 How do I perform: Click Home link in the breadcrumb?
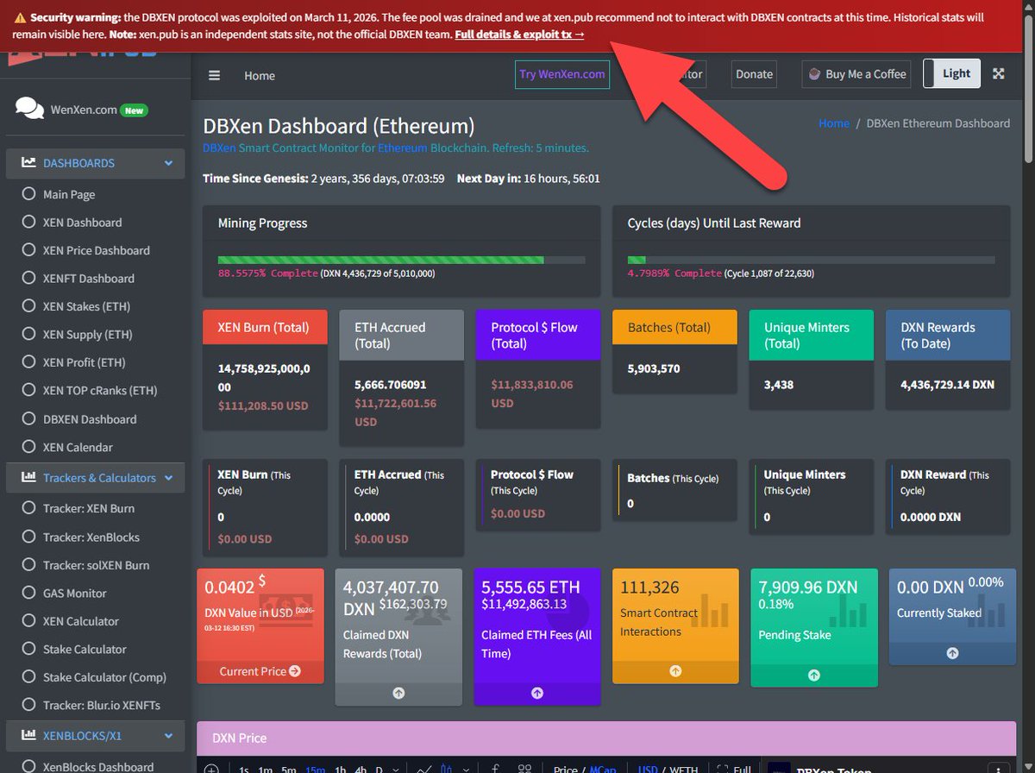click(x=834, y=123)
